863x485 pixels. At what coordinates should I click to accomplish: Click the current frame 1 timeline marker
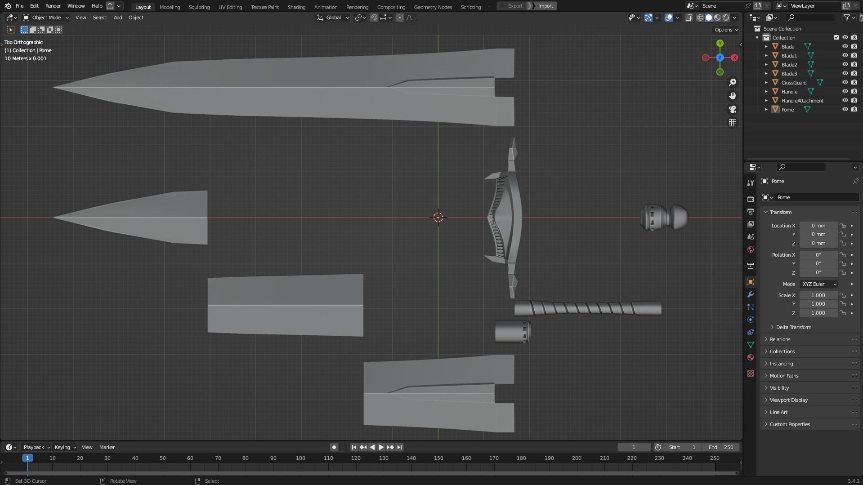click(x=27, y=458)
